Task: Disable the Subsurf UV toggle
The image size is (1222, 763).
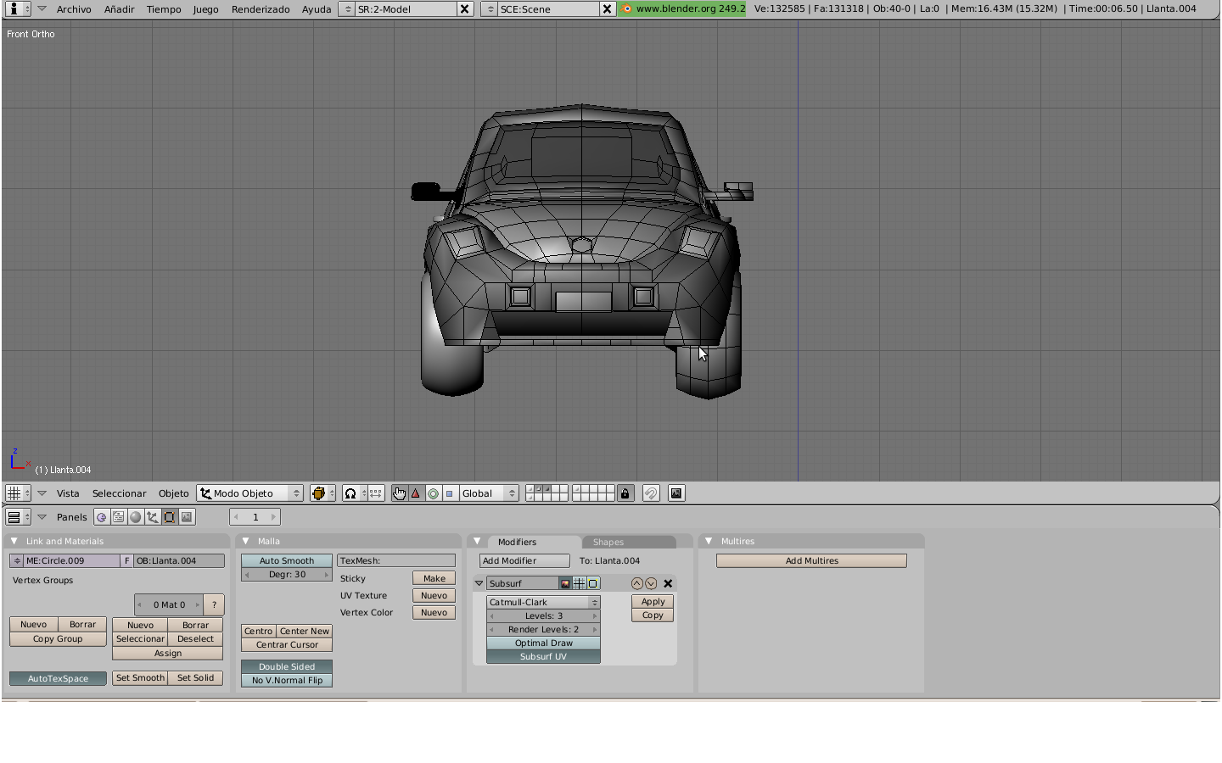Action: 543,657
